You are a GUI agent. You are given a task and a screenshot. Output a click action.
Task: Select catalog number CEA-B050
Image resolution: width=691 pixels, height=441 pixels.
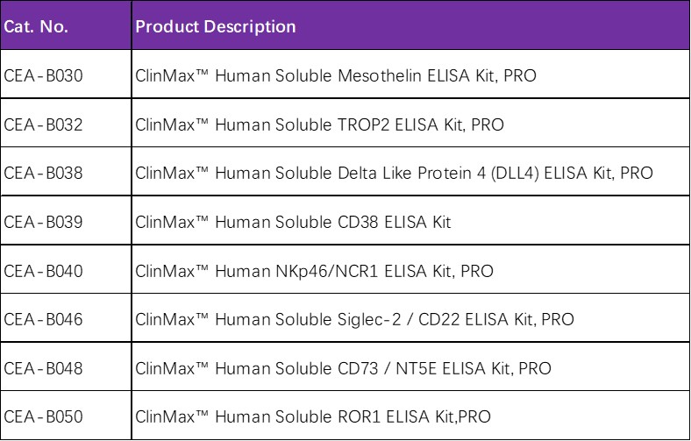[x=43, y=416]
